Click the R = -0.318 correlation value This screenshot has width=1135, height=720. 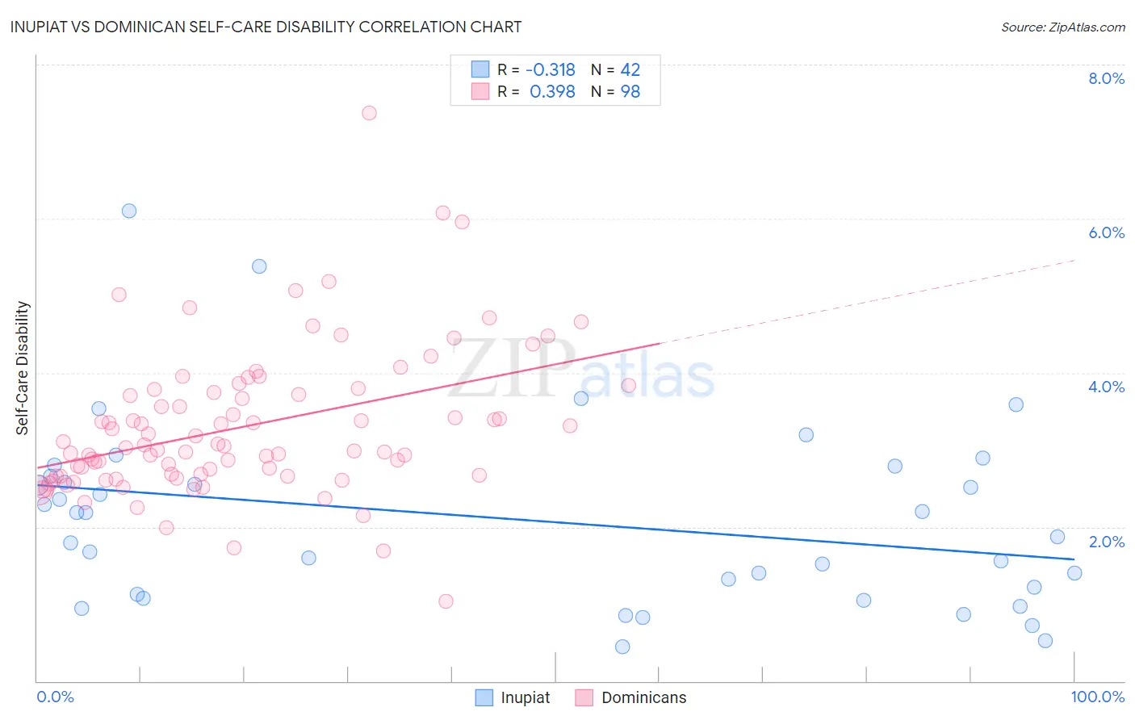click(x=536, y=69)
